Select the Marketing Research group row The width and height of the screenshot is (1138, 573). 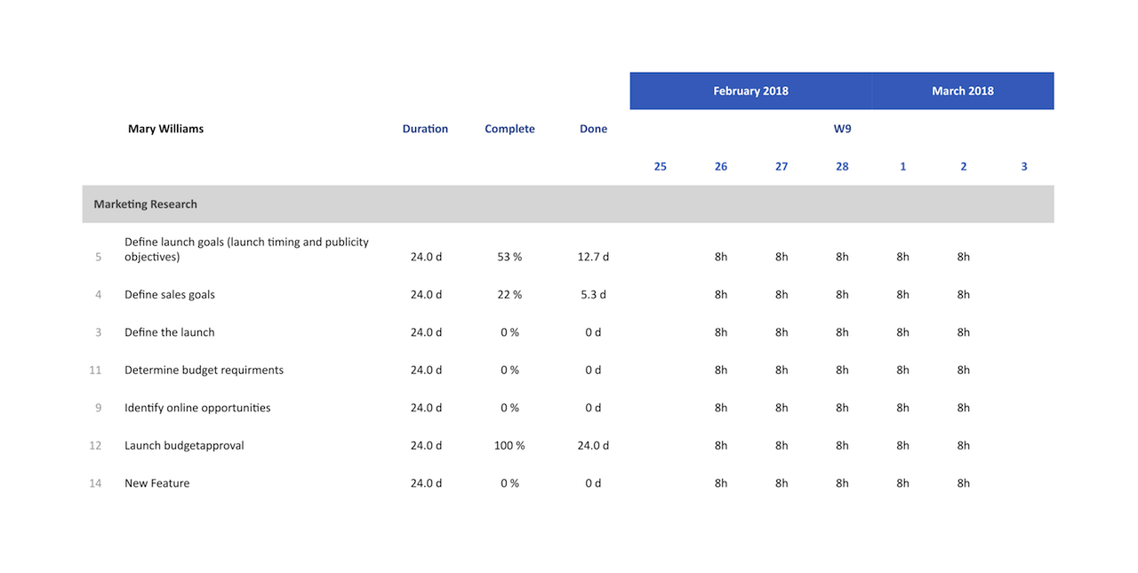coord(146,204)
